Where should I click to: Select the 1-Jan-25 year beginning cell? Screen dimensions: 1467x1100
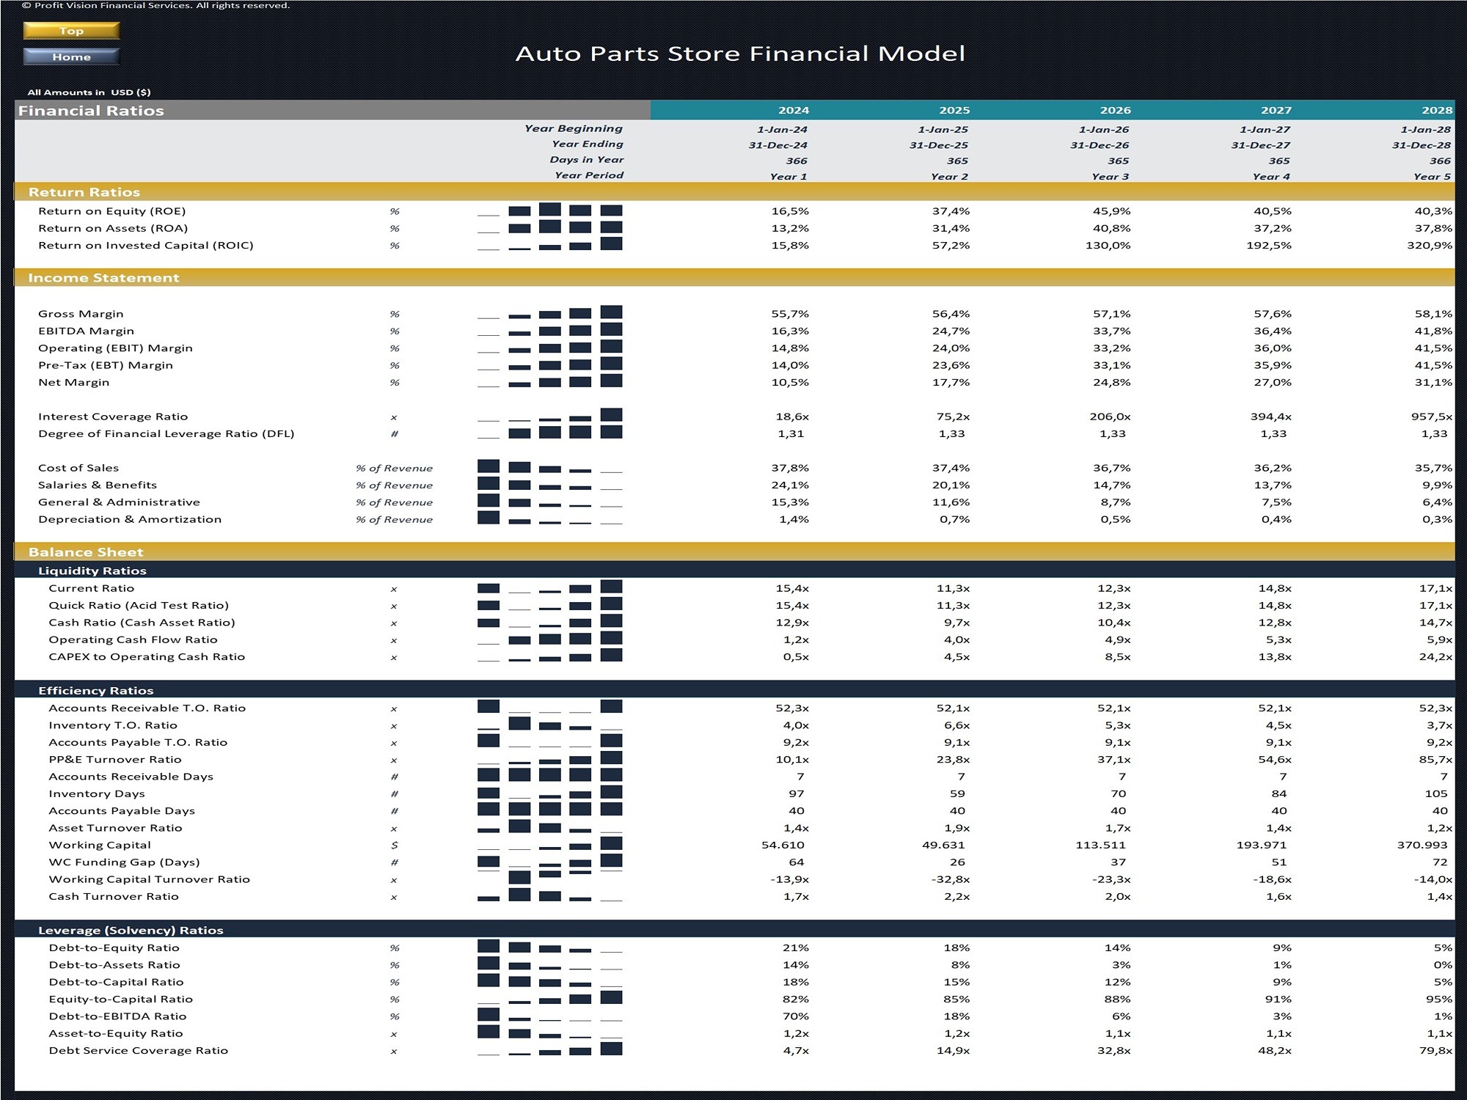pos(943,129)
